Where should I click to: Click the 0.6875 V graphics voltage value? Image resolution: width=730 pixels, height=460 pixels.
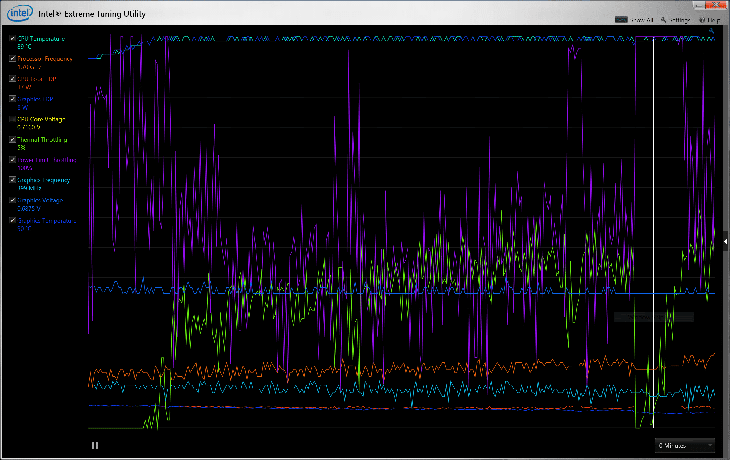29,209
